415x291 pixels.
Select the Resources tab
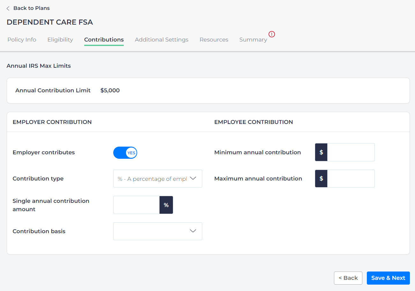coord(214,40)
